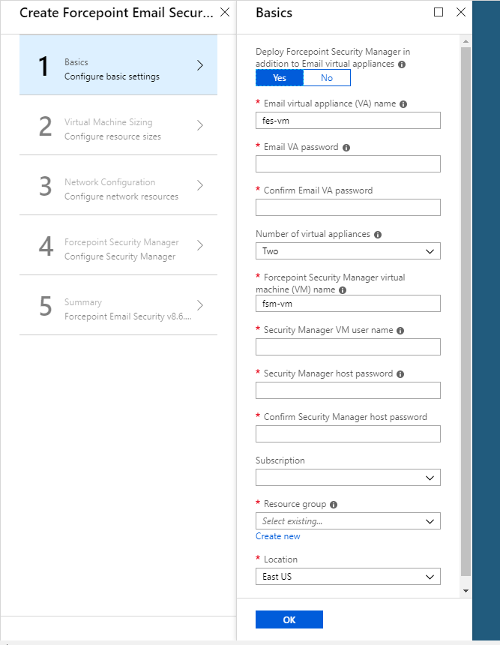The height and width of the screenshot is (645, 500).
Task: Click chevron on Virtual Machine Sizing step
Action: pyautogui.click(x=200, y=125)
